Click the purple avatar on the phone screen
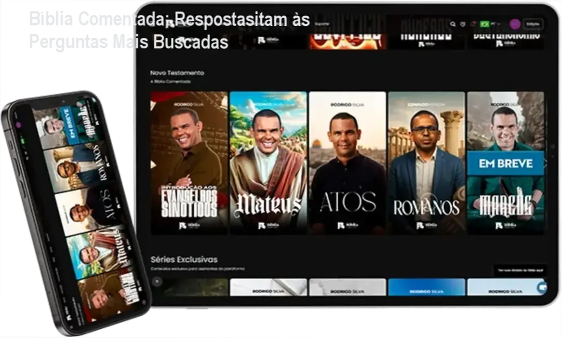Screen dimensions: 562x338 tap(18, 125)
